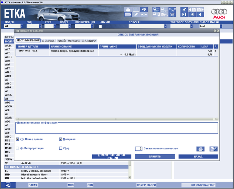The image size is (234, 189).
Task: Click the monitor-to-device icon below ELSA
Action: [156, 15]
